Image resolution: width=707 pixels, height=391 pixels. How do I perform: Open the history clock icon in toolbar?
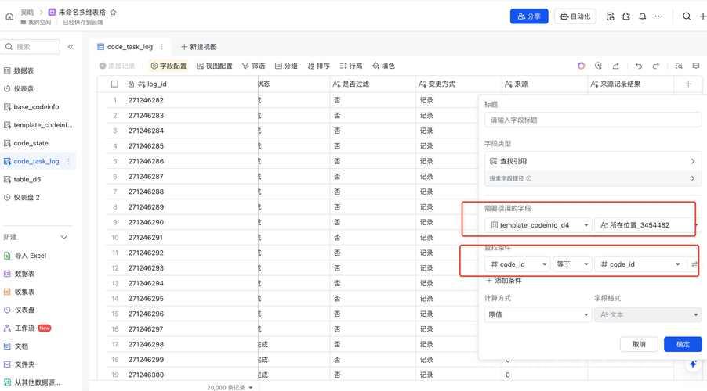click(x=598, y=66)
